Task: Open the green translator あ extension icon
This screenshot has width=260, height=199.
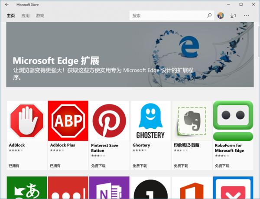Action: pos(27,188)
